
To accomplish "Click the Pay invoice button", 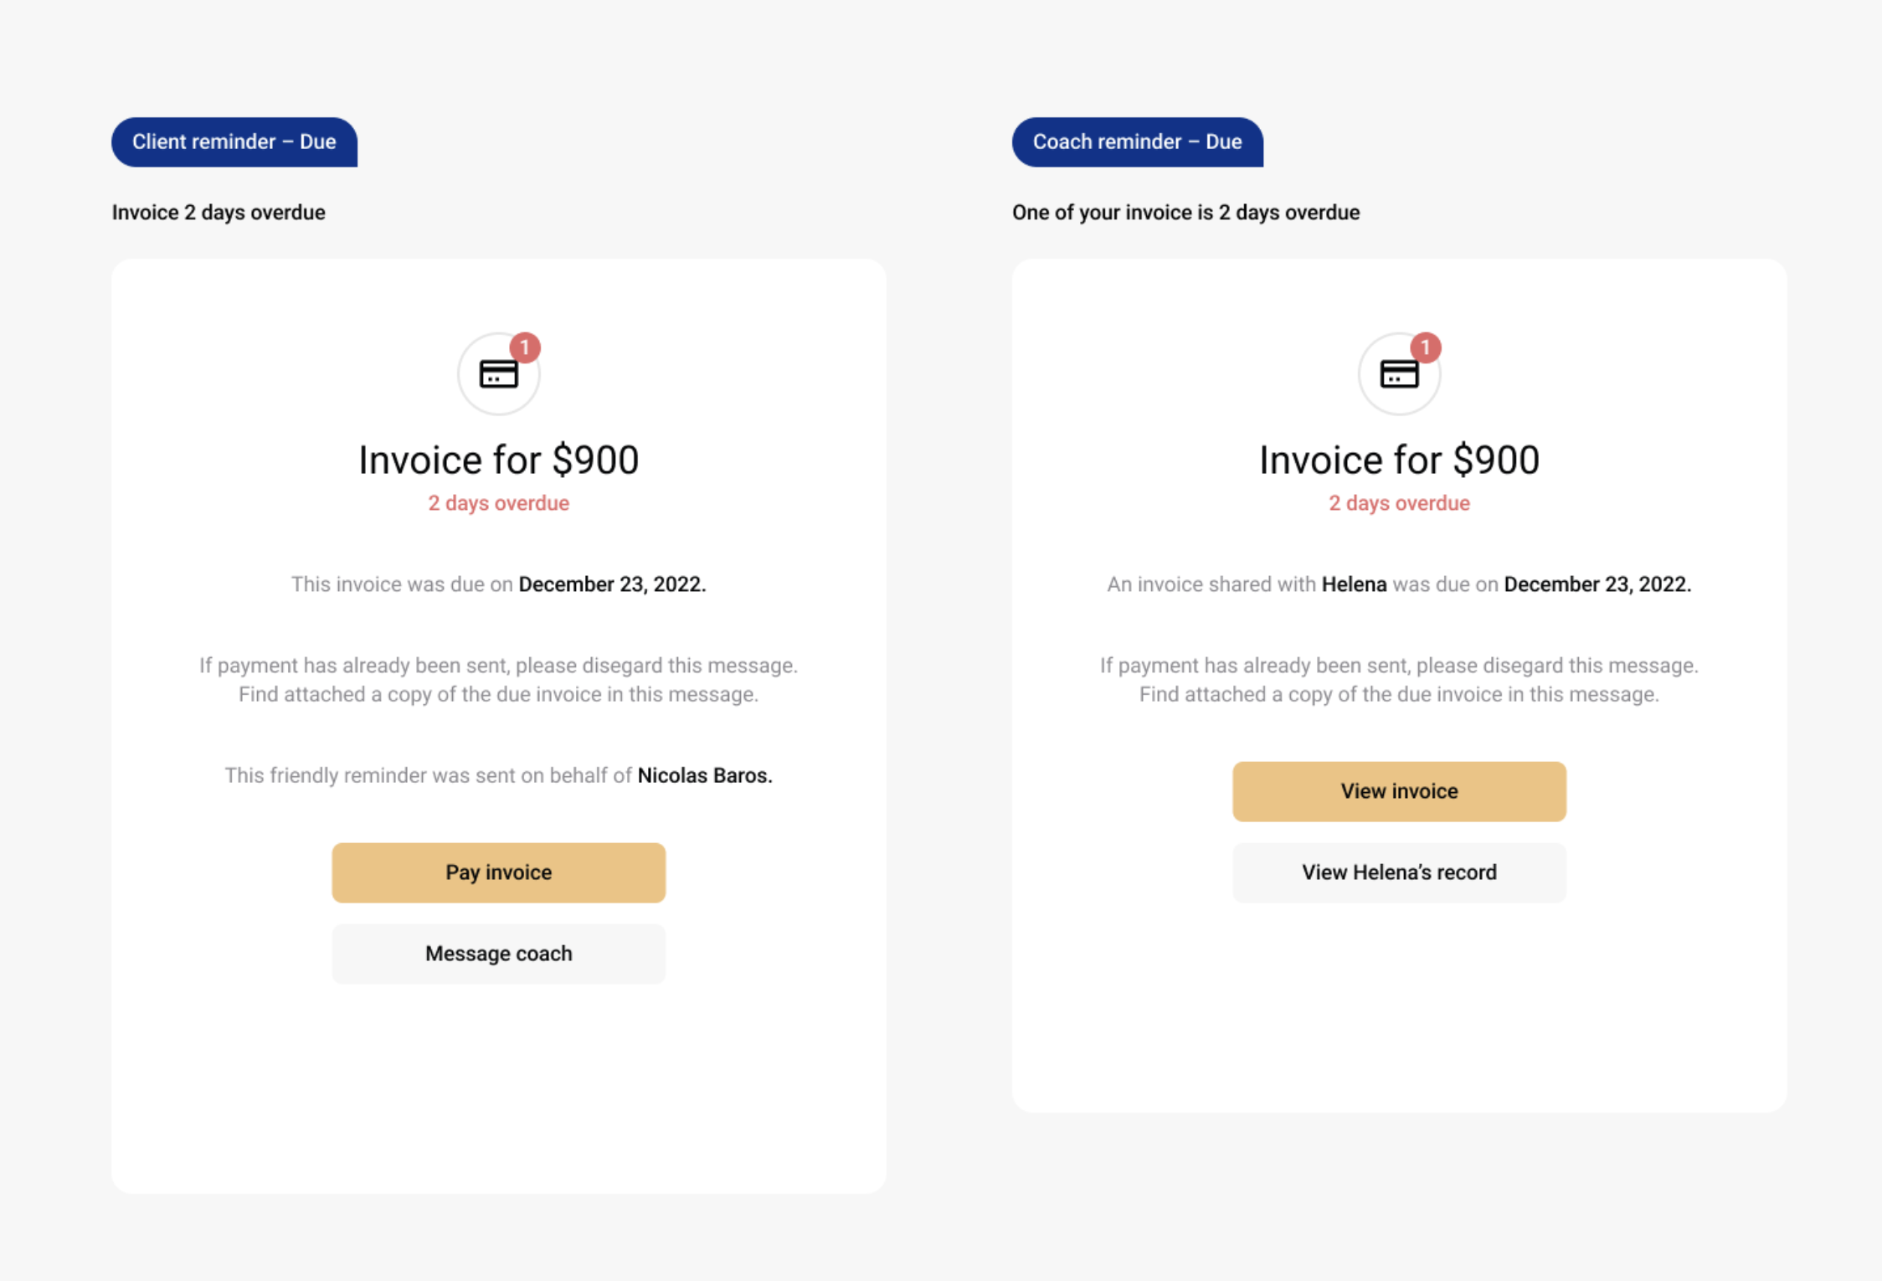I will coord(498,872).
